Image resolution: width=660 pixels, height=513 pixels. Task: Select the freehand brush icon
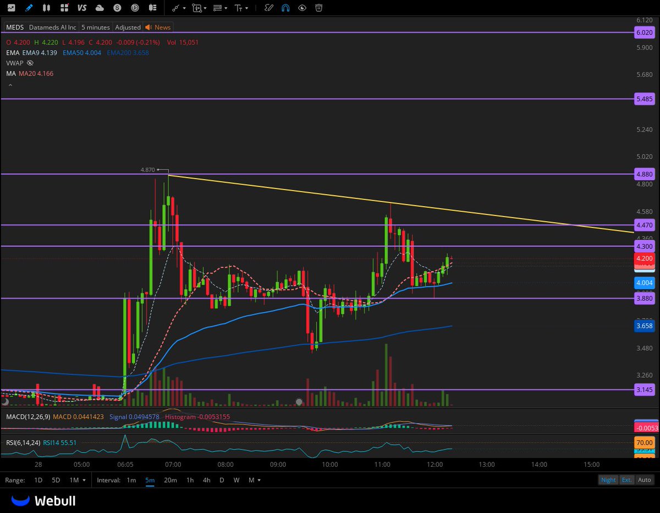pyautogui.click(x=268, y=8)
